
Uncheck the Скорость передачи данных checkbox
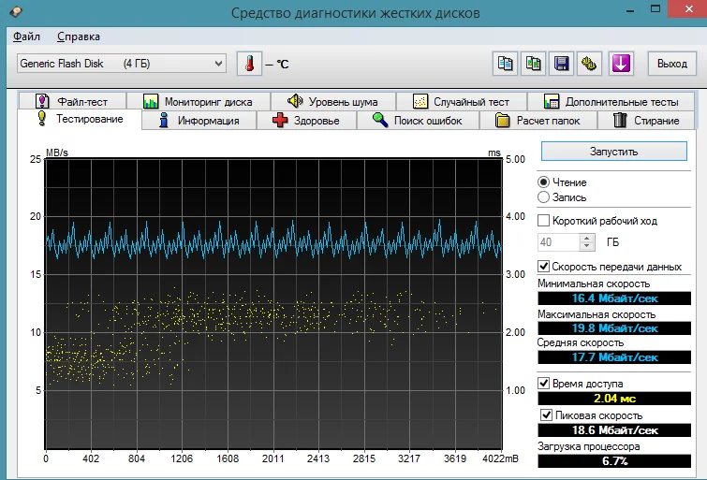544,267
